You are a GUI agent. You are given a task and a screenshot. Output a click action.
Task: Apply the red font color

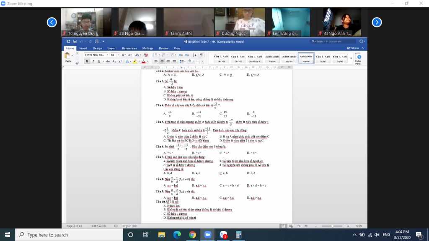coord(143,62)
